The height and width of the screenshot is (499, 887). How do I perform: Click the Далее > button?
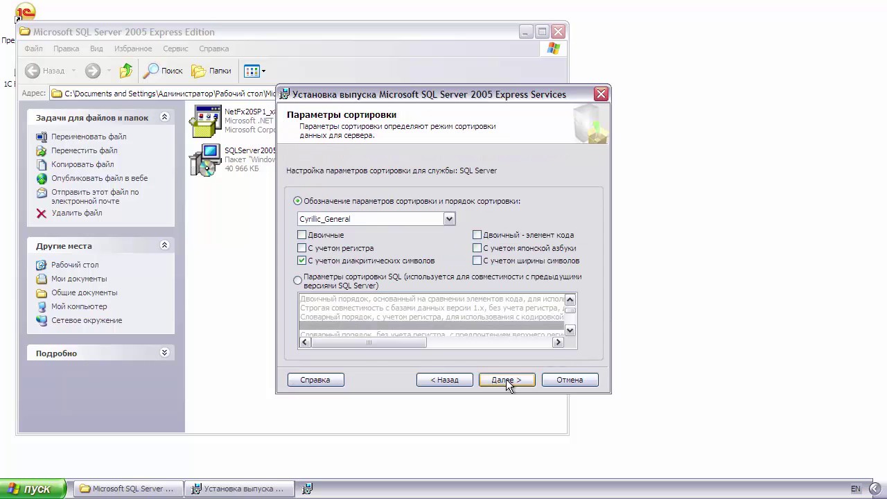coord(507,380)
